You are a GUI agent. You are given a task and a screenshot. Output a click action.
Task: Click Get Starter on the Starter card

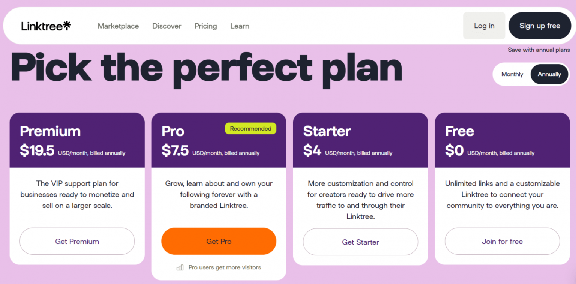360,242
